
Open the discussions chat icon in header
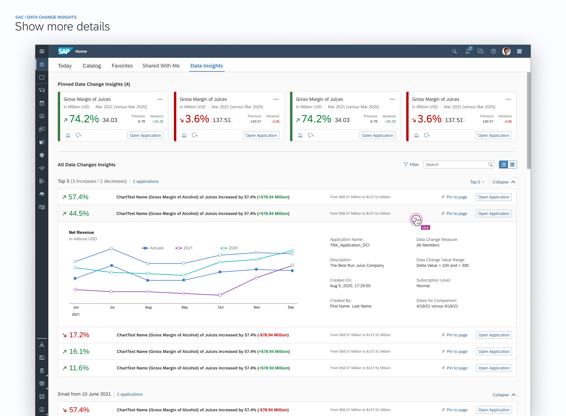point(481,51)
